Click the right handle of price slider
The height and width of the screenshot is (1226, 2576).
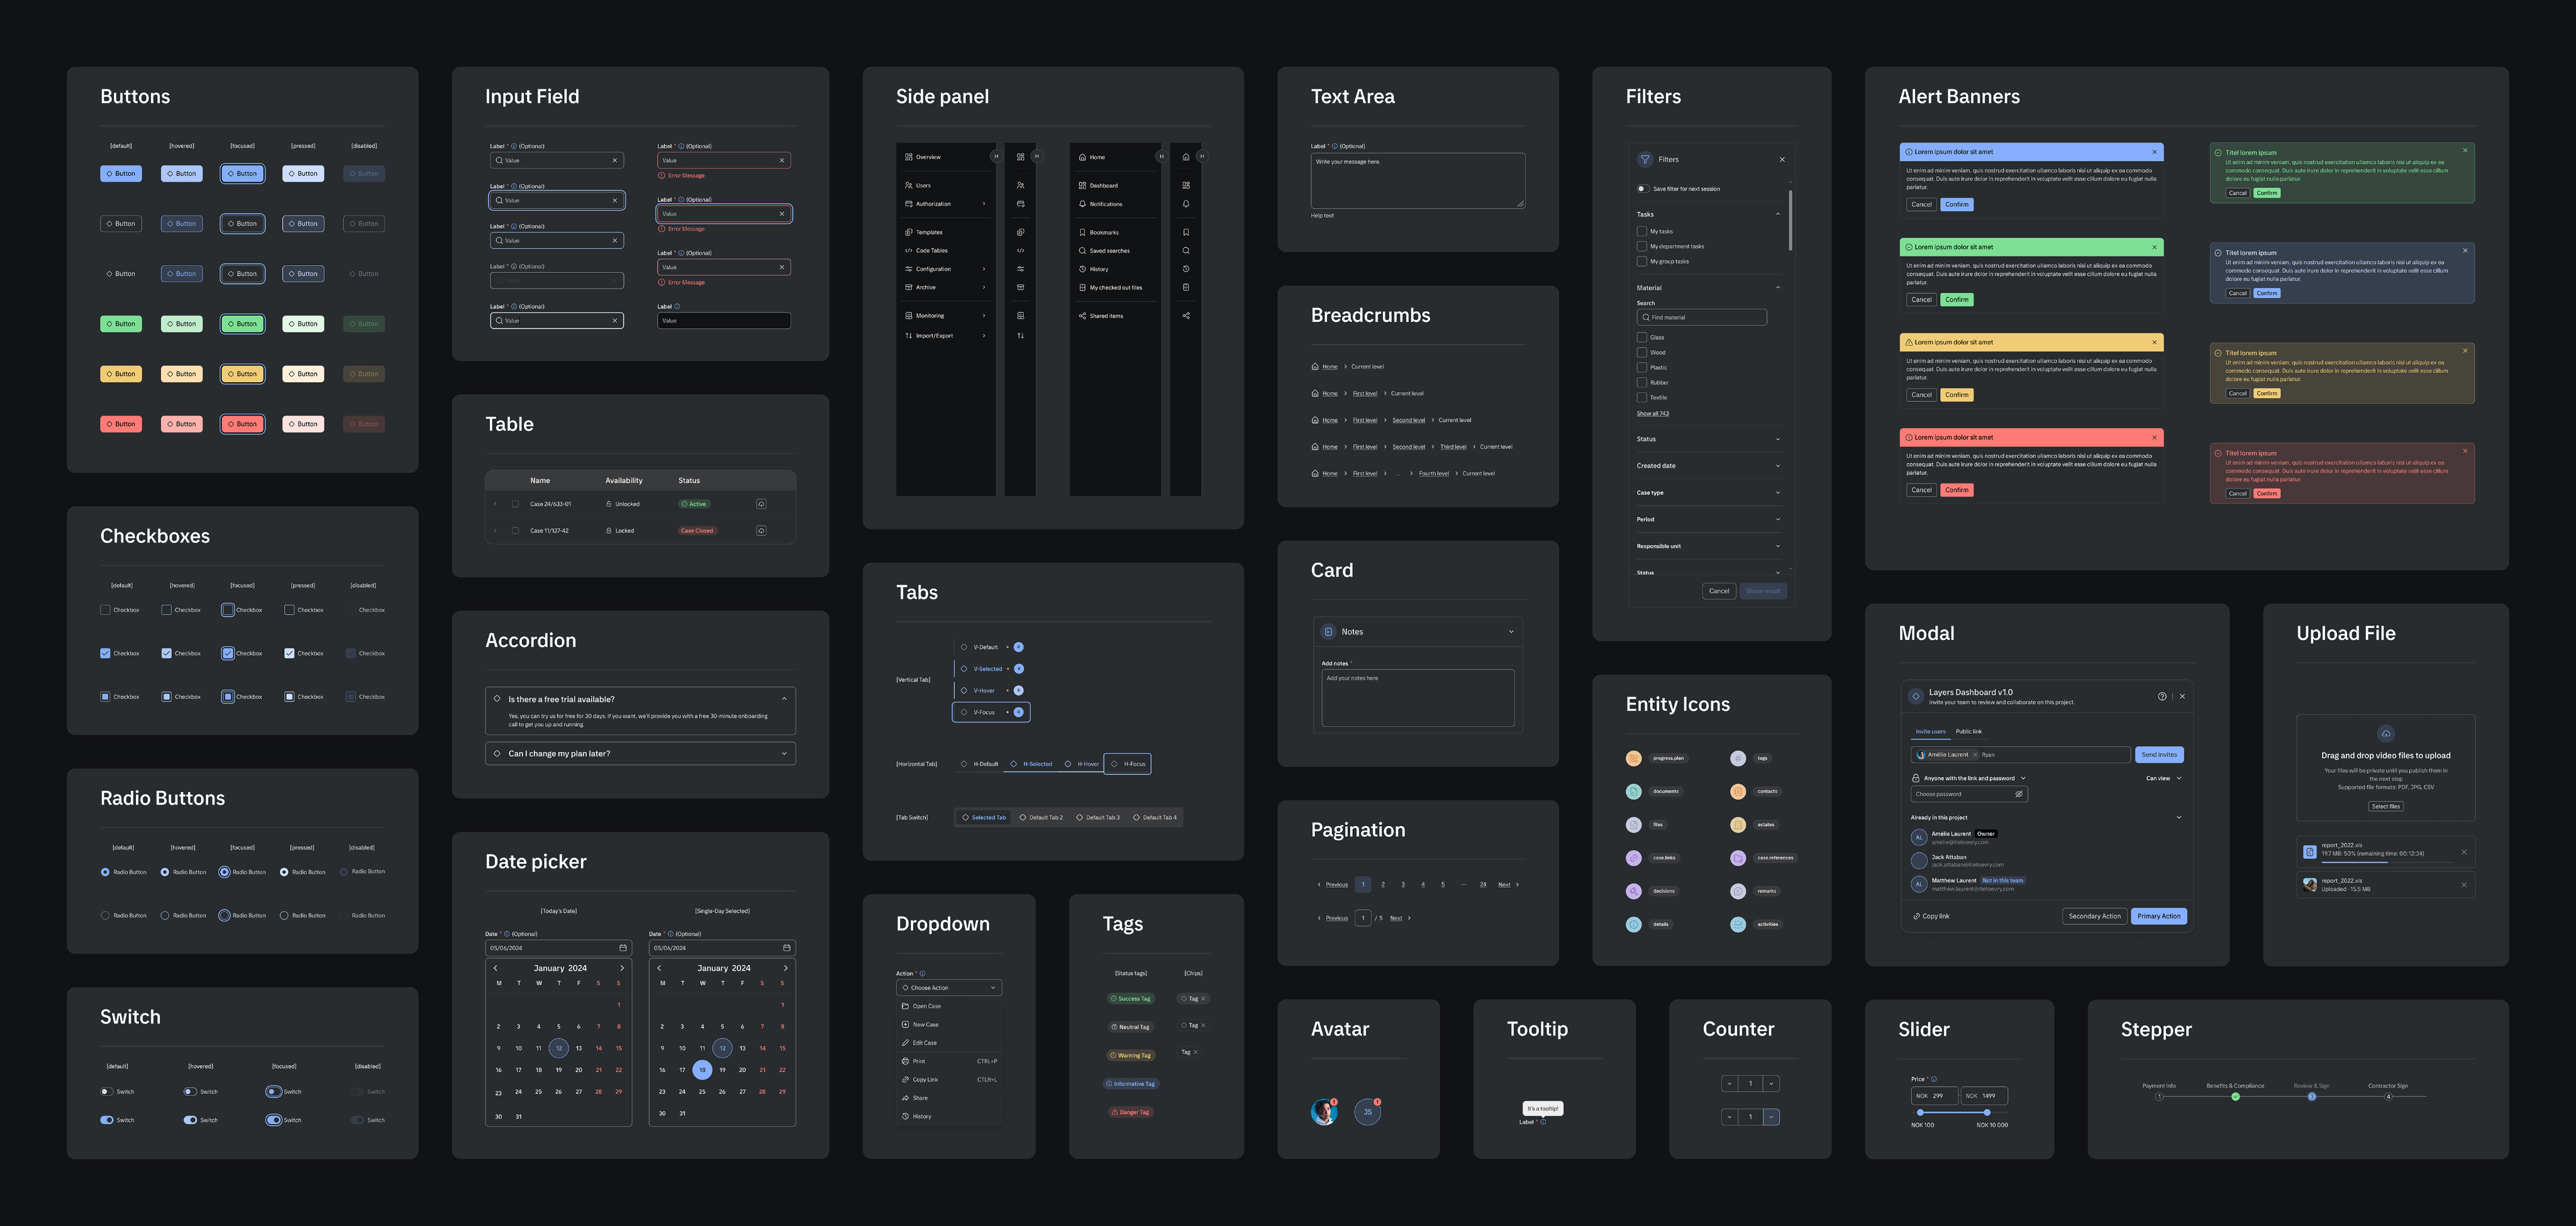coord(1987,1112)
